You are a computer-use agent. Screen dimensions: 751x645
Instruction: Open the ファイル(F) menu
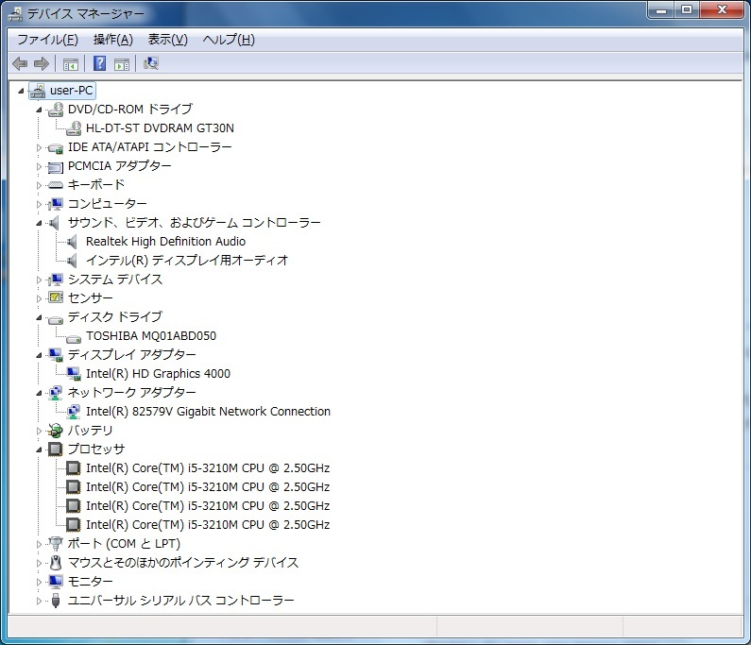coord(47,40)
